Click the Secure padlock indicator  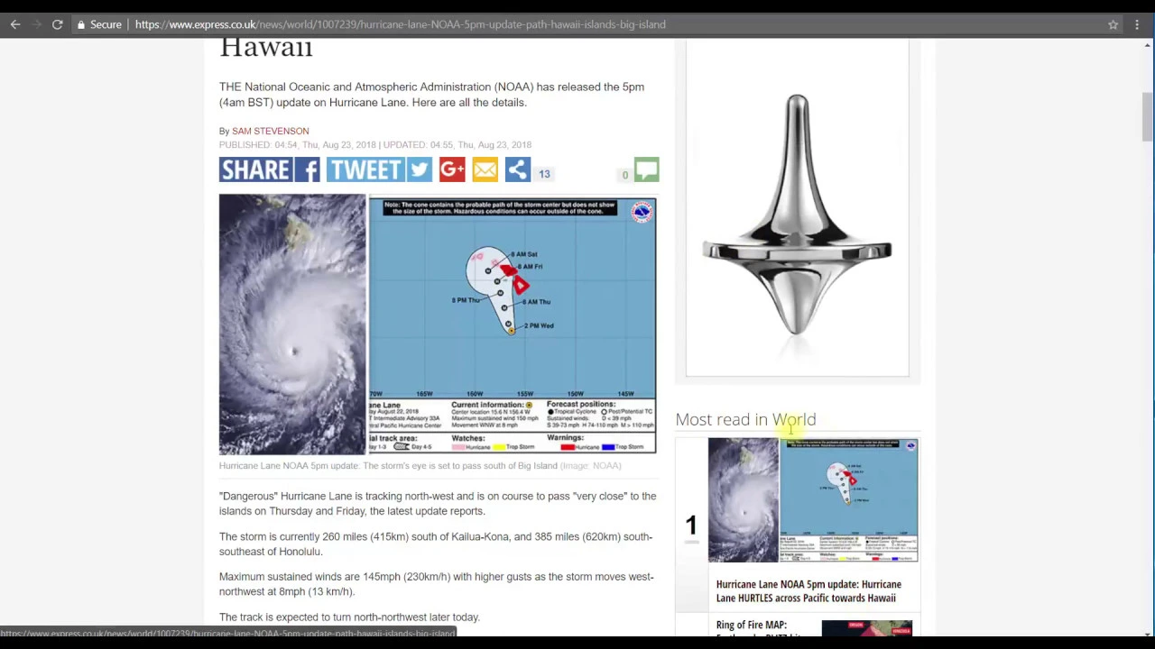[x=99, y=24]
